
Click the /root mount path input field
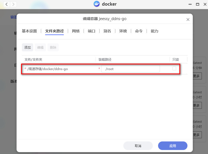[131, 69]
